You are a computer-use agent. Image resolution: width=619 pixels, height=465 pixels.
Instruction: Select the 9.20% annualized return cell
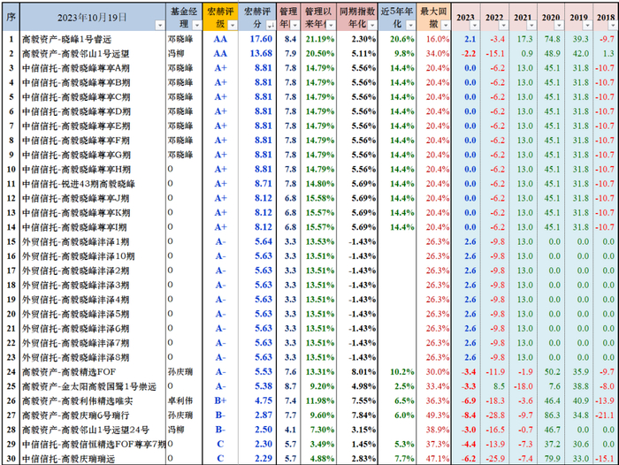click(318, 386)
